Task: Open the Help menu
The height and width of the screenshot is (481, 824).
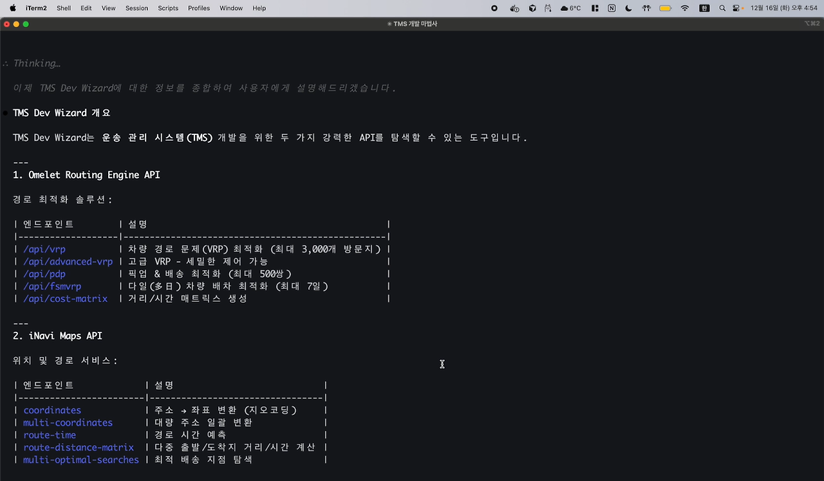Action: [x=259, y=8]
